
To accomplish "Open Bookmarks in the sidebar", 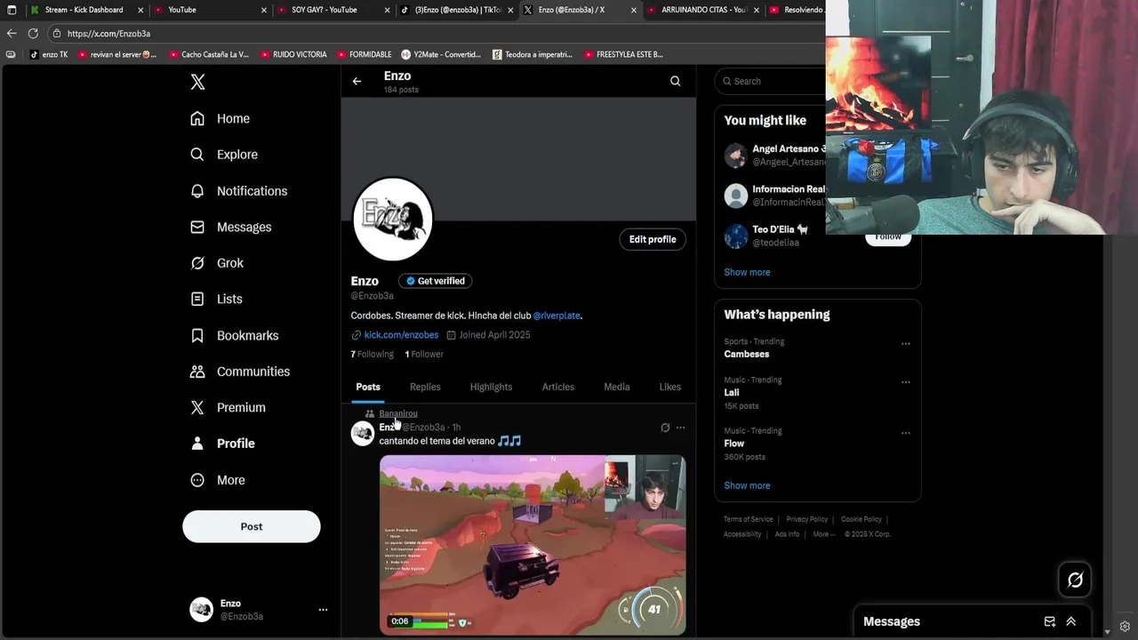I will pyautogui.click(x=235, y=335).
